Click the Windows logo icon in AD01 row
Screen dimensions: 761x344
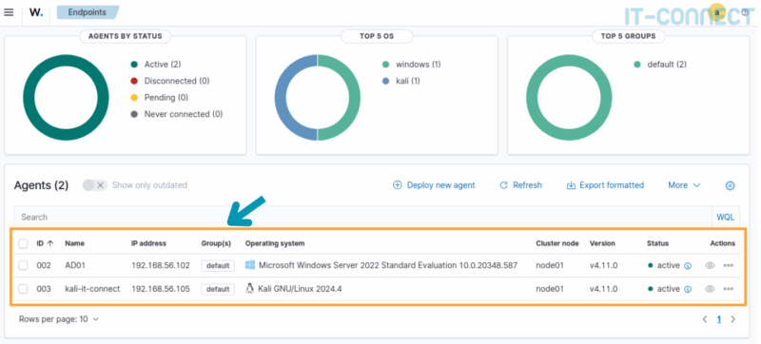[250, 265]
